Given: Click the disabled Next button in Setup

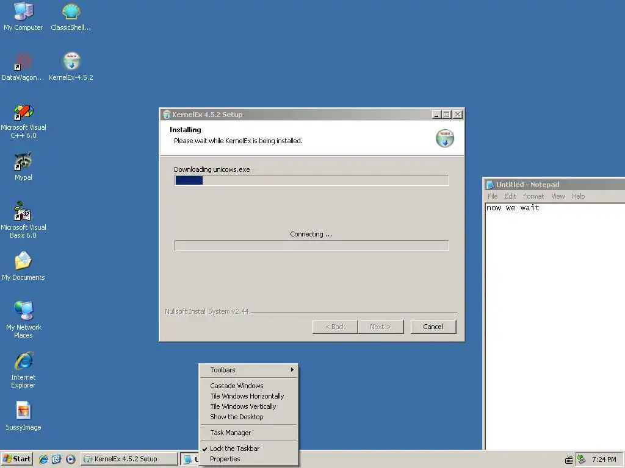Looking at the screenshot, I should 381,327.
